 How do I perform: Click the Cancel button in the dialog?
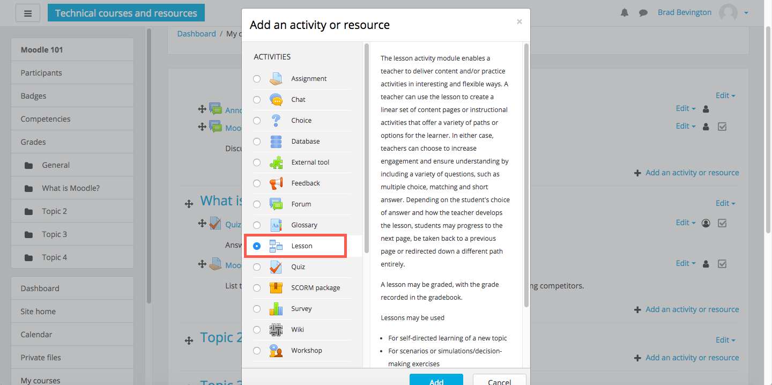pos(499,380)
